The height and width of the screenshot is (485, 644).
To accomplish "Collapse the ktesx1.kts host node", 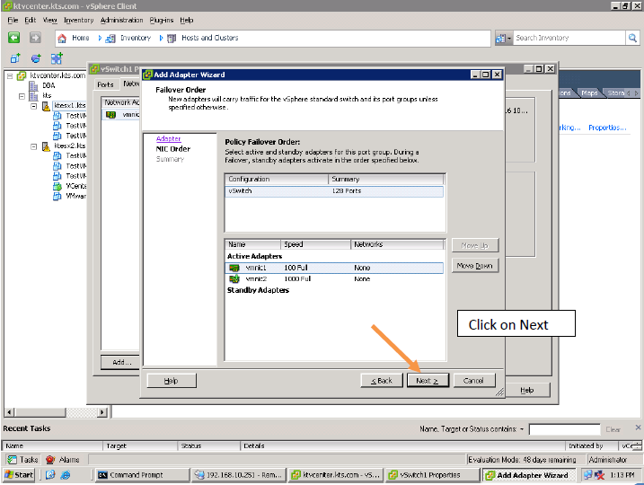I will point(34,106).
